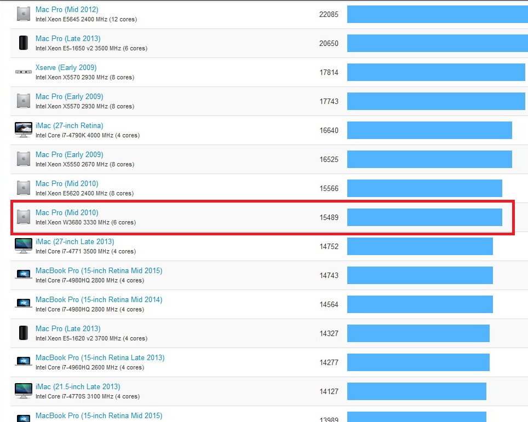Click the text Intel Core i7-4771 3500 MHz

pos(72,251)
